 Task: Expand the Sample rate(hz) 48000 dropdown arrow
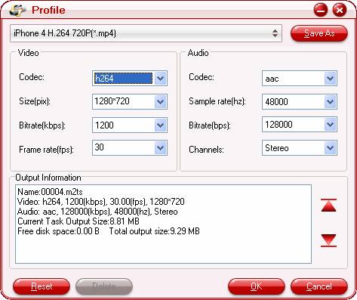tap(330, 102)
